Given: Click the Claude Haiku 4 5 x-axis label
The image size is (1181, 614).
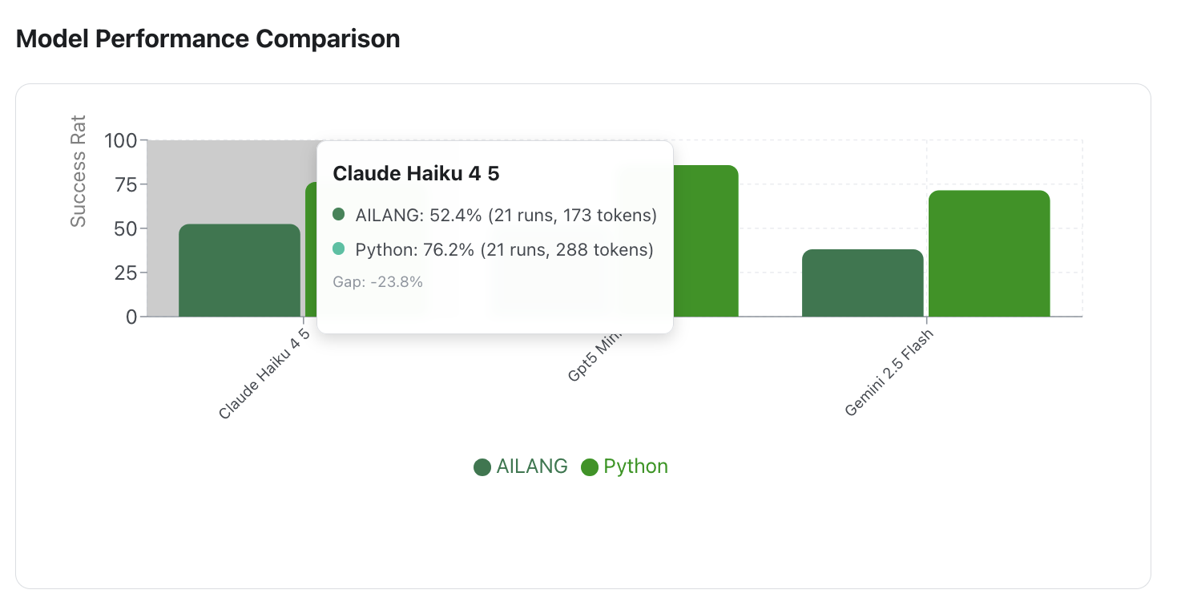Looking at the screenshot, I should click(x=264, y=374).
